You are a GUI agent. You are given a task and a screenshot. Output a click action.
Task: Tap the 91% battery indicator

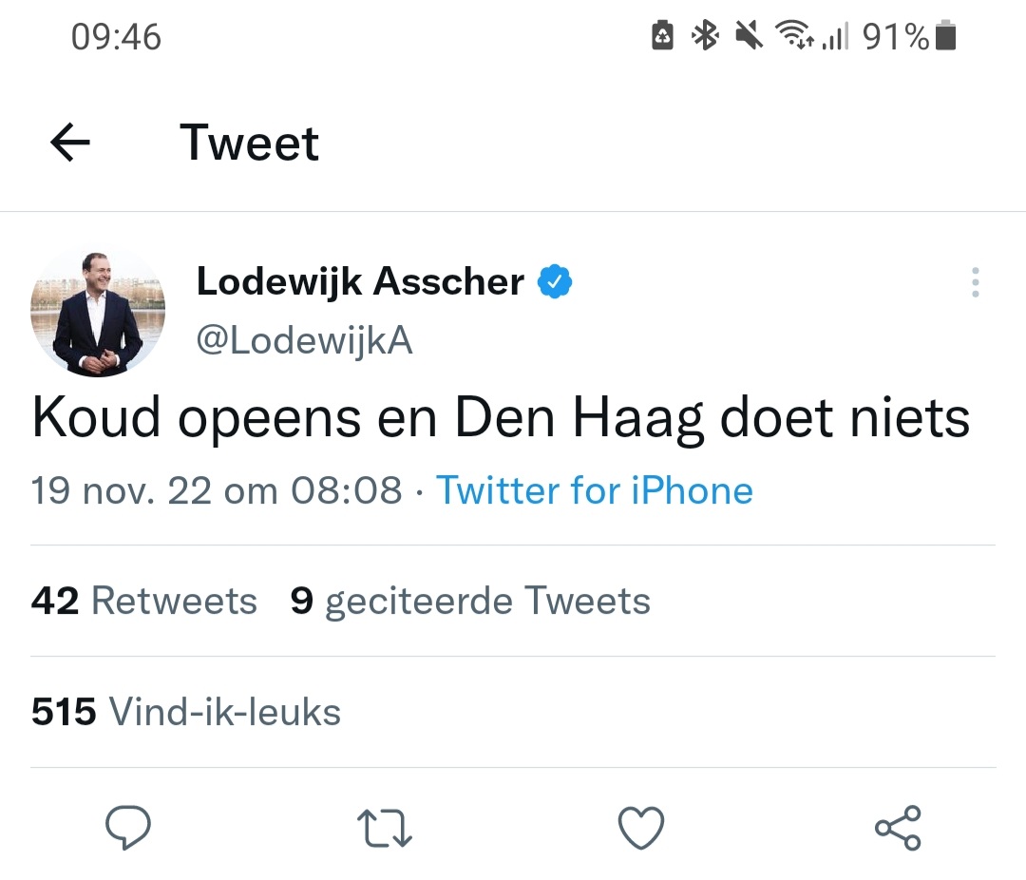909,36
